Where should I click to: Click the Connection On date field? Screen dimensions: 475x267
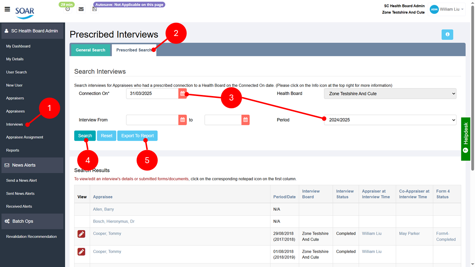click(x=152, y=94)
